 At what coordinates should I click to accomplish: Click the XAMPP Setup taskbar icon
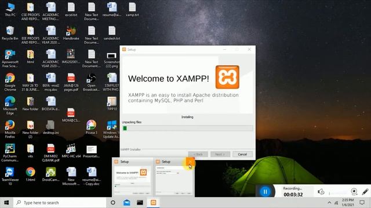click(153, 203)
